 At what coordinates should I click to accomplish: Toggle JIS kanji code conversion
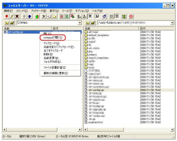[x=85, y=16]
